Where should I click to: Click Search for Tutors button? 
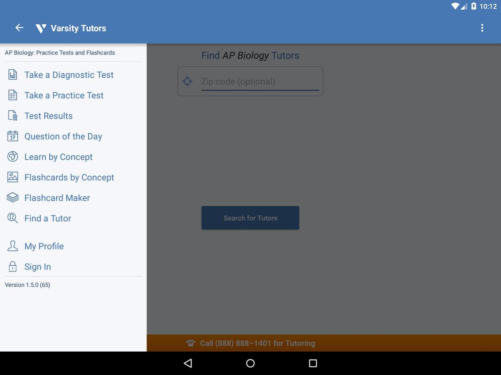pos(250,218)
